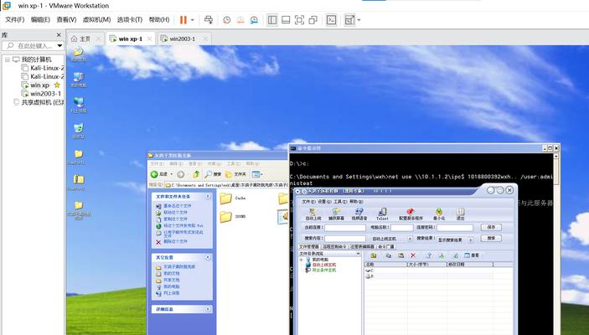589x335 pixels.
Task: Open the VMware 文件(F) menu
Action: coord(14,19)
